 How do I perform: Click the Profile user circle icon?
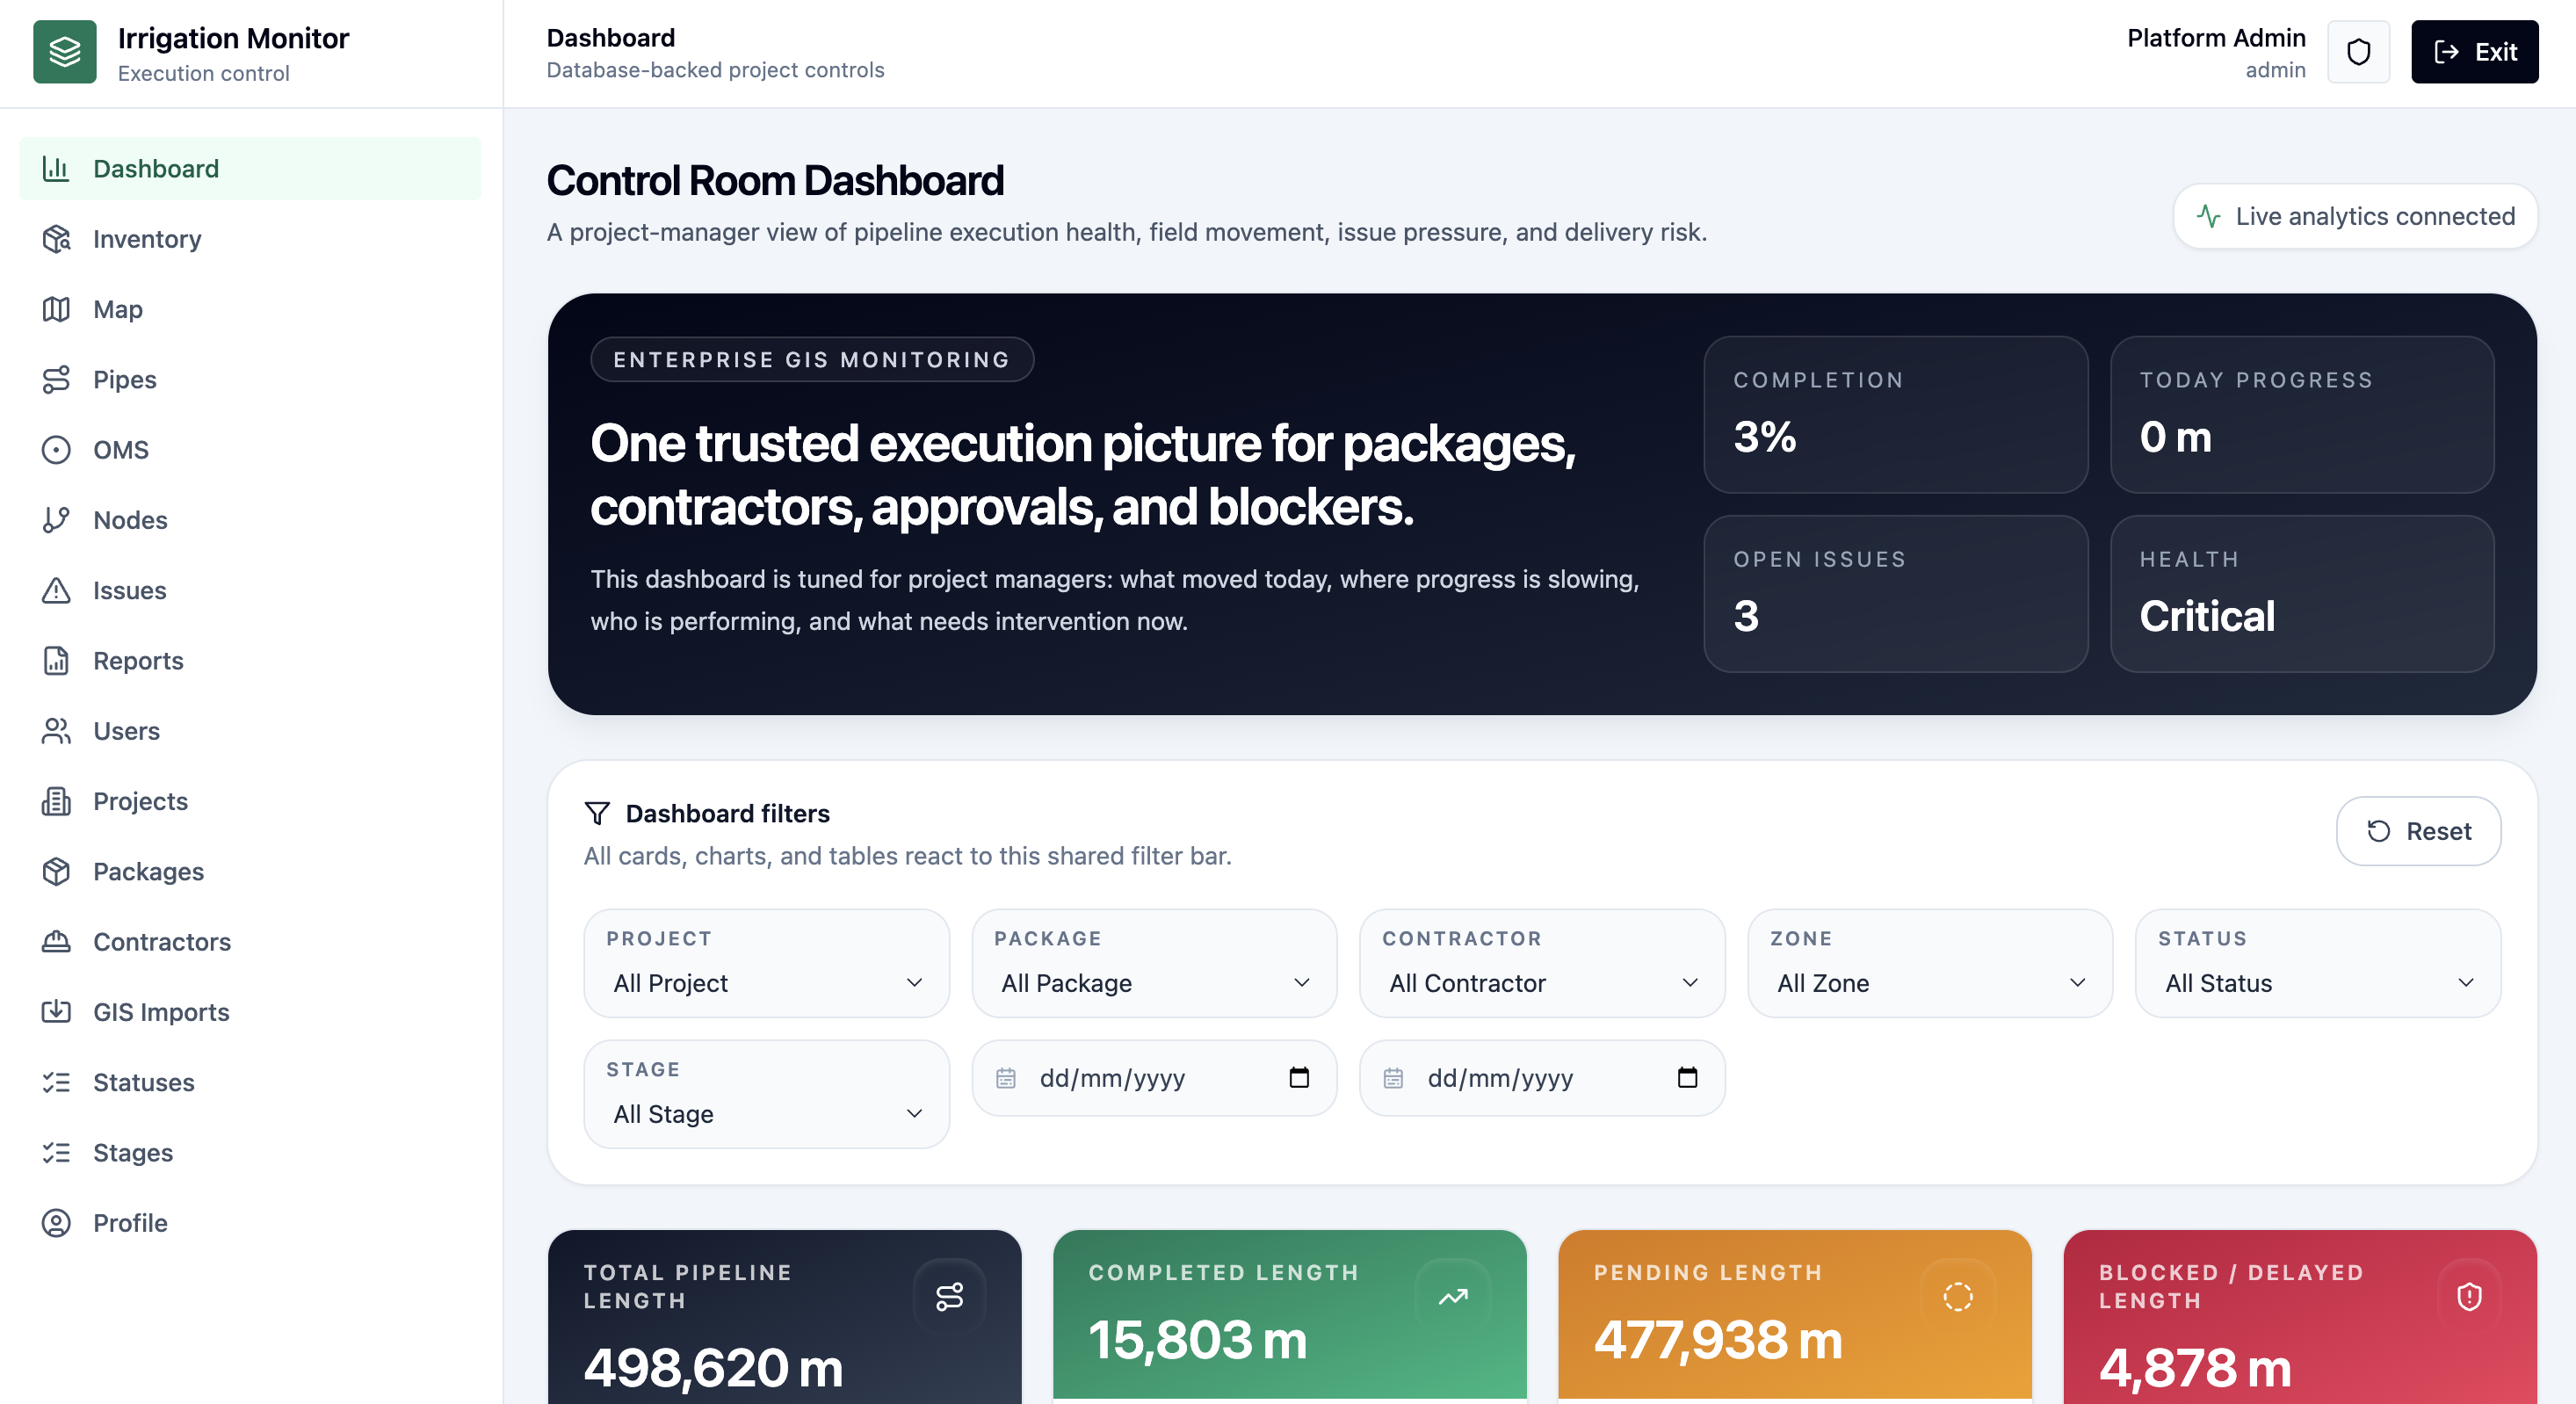tap(56, 1223)
